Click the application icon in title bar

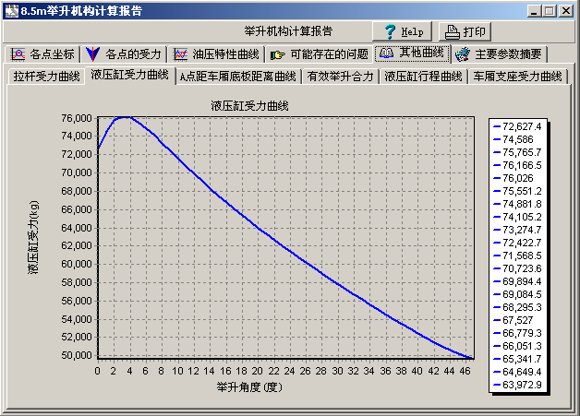coord(11,11)
